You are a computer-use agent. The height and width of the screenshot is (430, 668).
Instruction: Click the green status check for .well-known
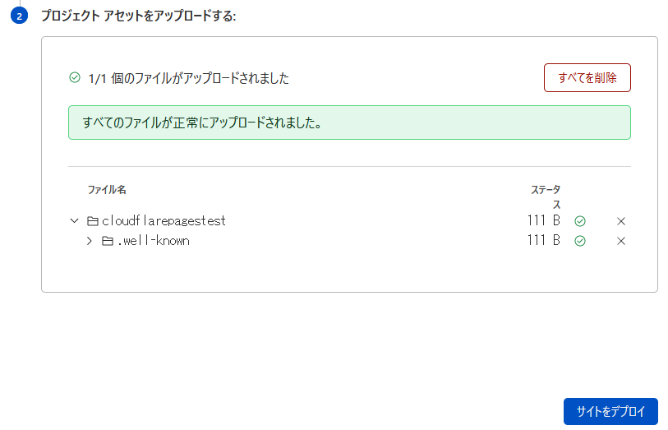tap(580, 241)
